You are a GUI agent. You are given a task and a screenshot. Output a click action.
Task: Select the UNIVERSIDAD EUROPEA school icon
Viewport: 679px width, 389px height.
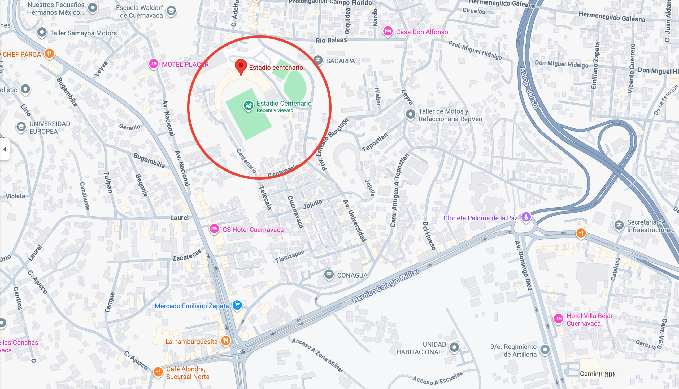pos(21,127)
